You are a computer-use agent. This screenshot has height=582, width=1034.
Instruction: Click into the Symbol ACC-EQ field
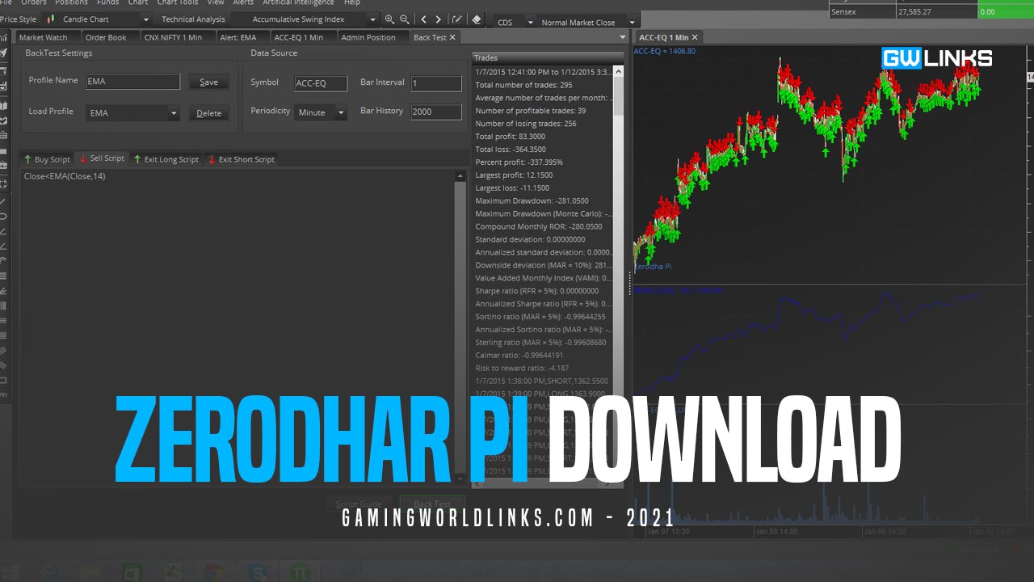[321, 83]
